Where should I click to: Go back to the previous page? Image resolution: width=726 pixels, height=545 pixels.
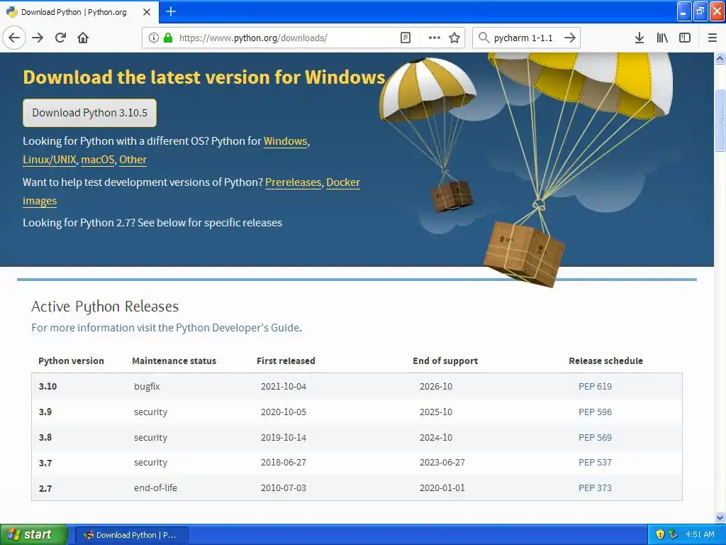click(14, 38)
